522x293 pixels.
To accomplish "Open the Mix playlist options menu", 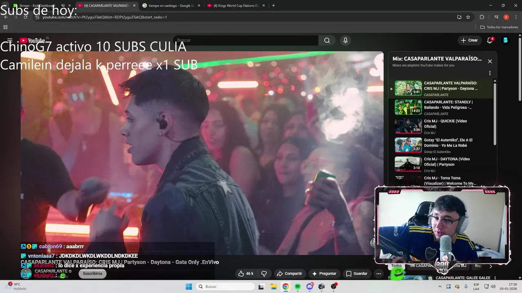I will coord(490,73).
